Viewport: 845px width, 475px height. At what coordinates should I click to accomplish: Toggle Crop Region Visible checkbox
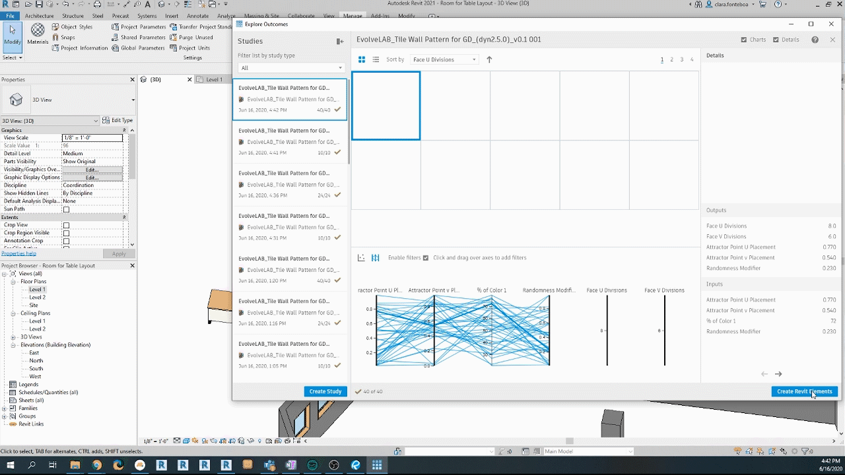66,233
